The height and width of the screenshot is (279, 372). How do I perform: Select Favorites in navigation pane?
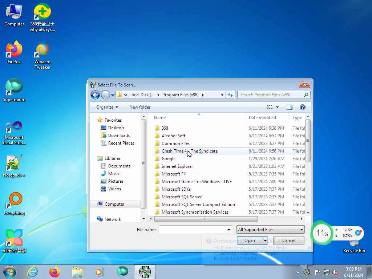[x=113, y=120]
